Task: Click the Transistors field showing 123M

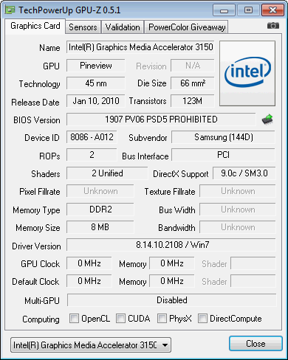Action: tap(193, 101)
